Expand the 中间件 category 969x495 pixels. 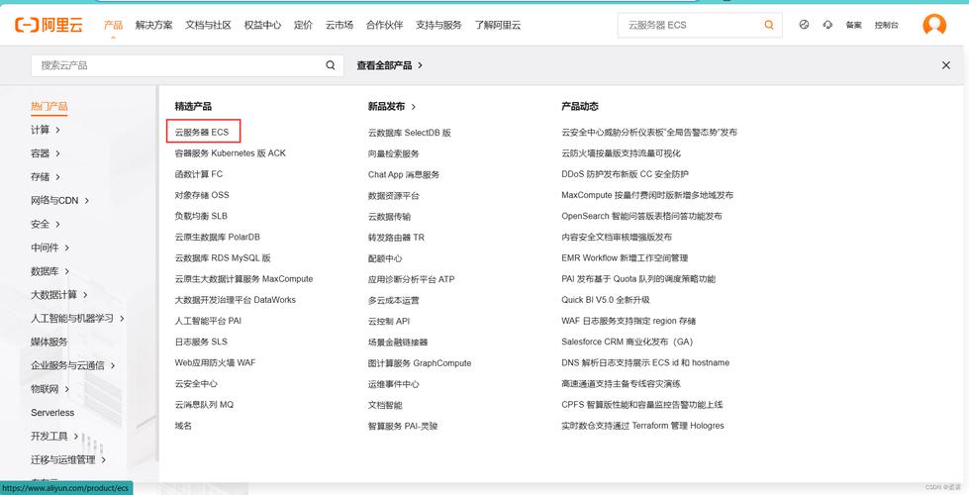(x=50, y=247)
